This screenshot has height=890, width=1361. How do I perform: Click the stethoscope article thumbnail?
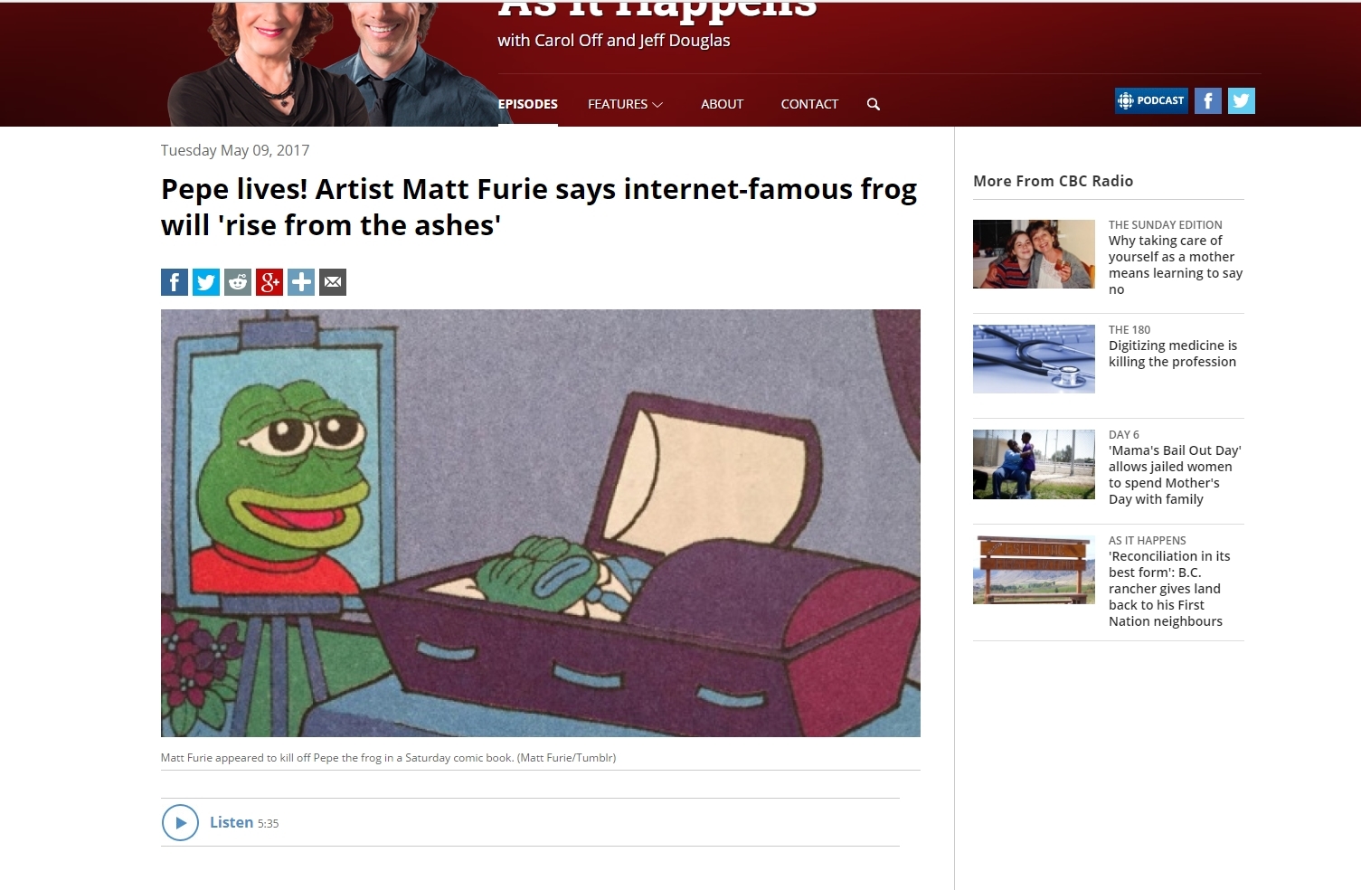[x=1034, y=359]
